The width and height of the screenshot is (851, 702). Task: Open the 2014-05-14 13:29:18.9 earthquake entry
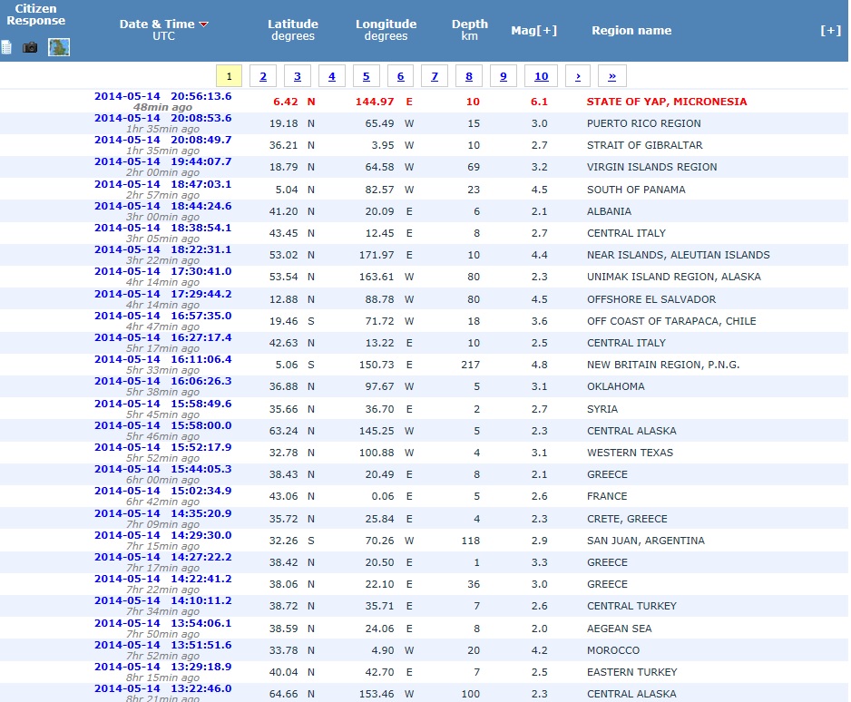(162, 667)
